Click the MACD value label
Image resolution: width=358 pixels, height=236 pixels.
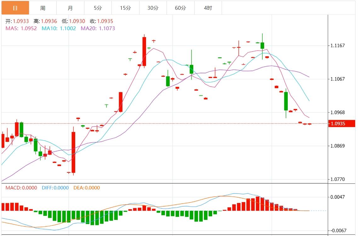[x=21, y=188]
